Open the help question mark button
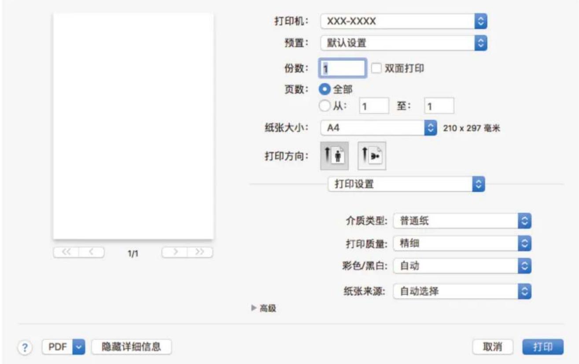The height and width of the screenshot is (364, 579). (25, 347)
